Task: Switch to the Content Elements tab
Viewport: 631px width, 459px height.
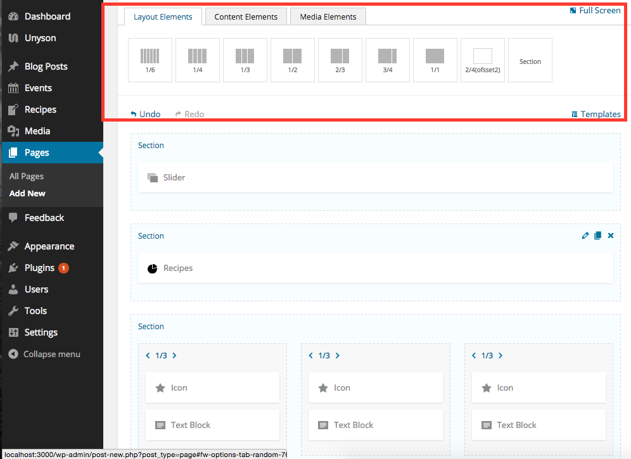Action: [x=246, y=17]
